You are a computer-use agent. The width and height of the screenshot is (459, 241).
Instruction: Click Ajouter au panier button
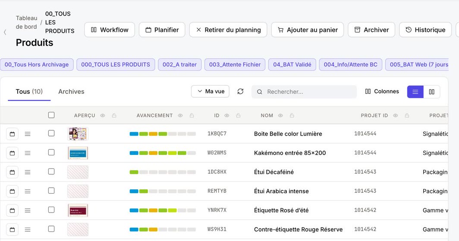pyautogui.click(x=307, y=30)
